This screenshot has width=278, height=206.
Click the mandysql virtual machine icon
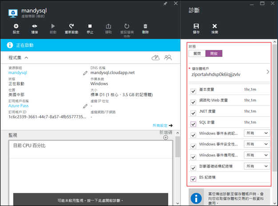[13, 13]
